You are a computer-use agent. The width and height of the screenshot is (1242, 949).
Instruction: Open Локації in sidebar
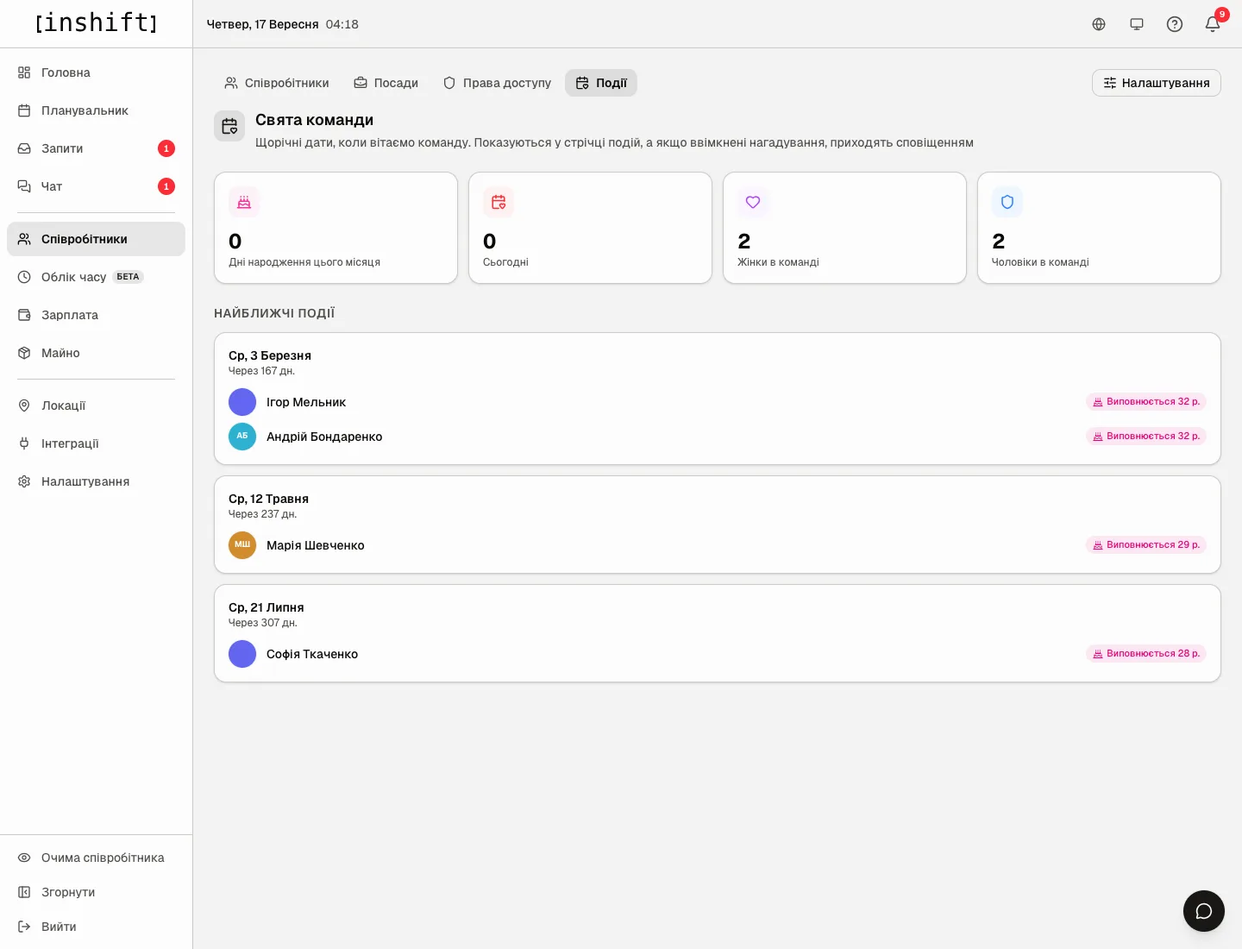click(96, 405)
